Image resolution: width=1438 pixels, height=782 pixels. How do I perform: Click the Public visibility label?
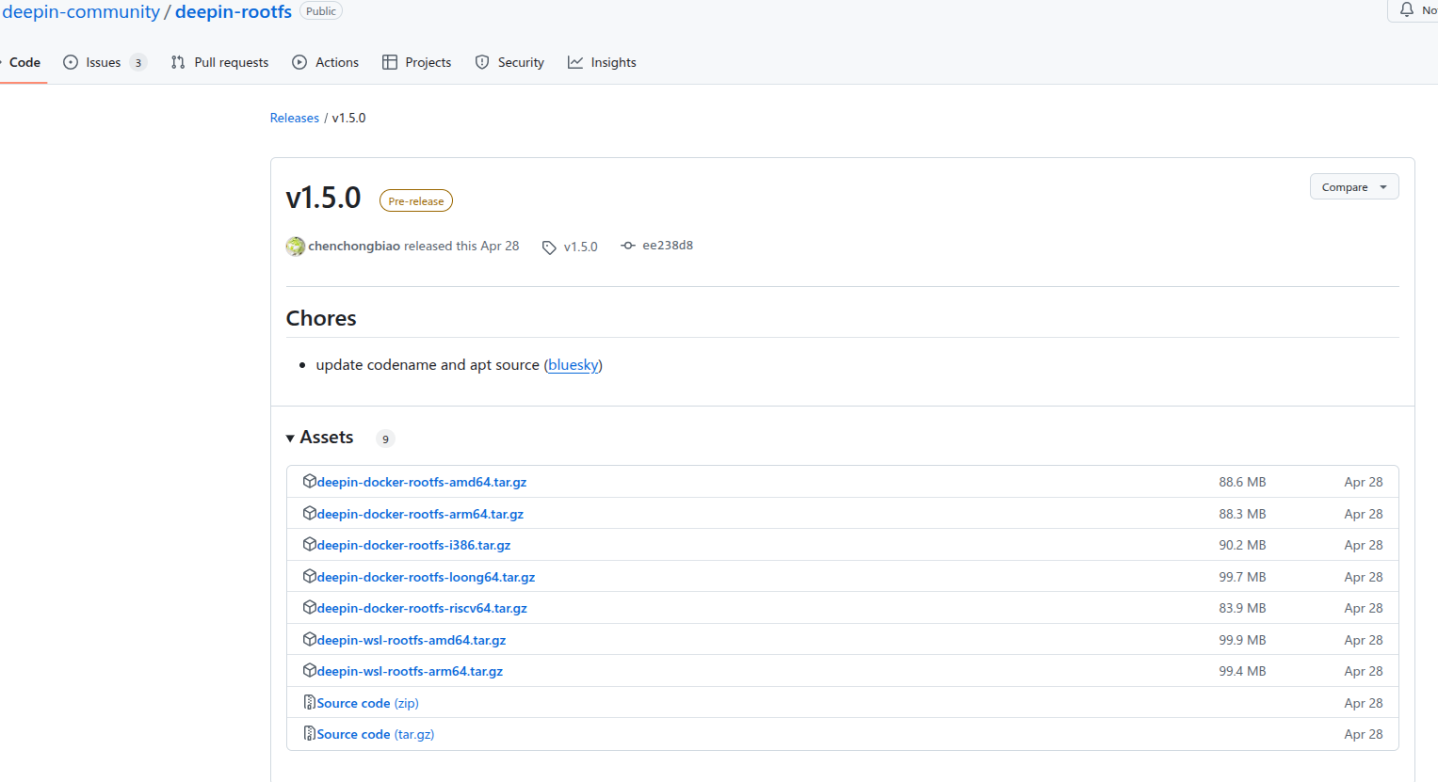(321, 11)
